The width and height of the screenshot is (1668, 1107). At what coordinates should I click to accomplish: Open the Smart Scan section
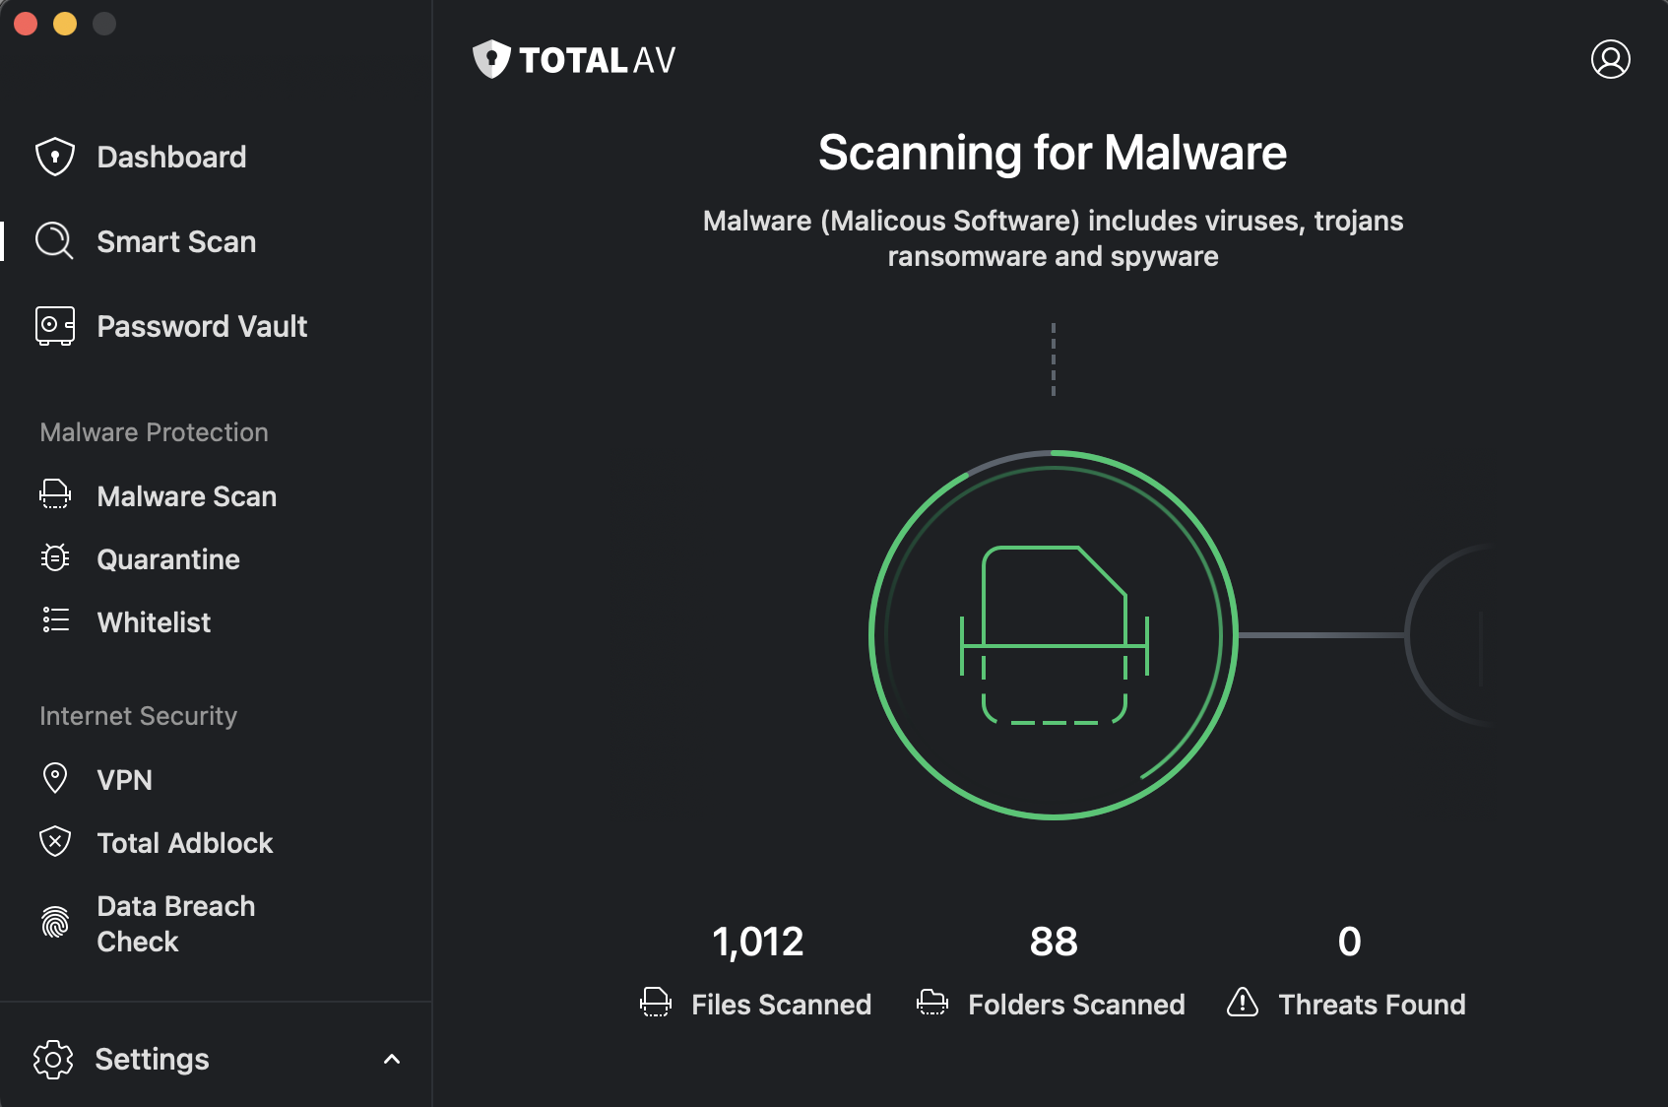175,240
